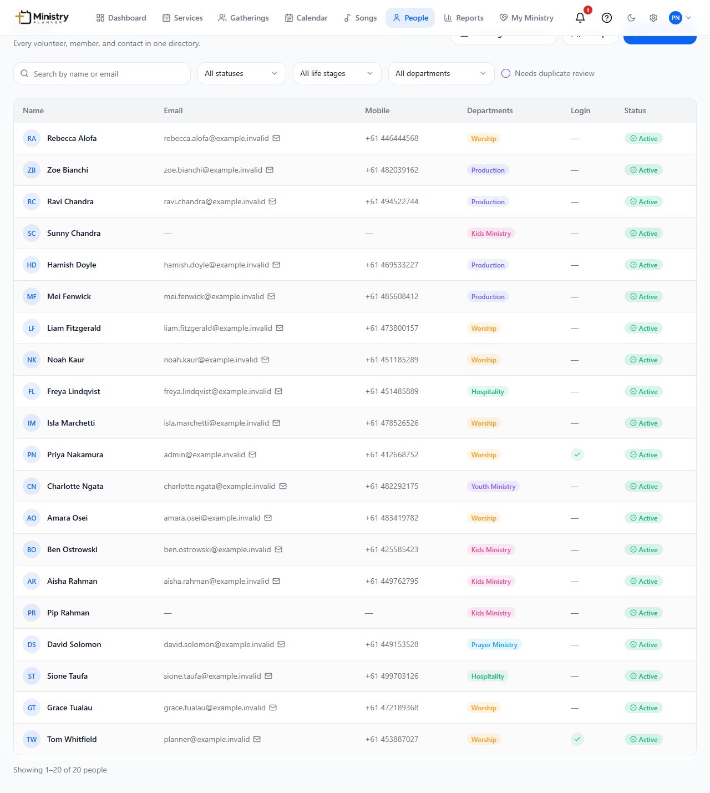Open the notifications bell
Viewport: 710px width, 793px height.
tap(580, 18)
